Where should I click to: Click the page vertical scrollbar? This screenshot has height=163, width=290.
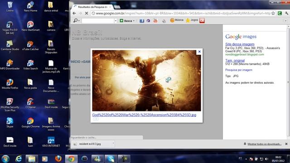pyautogui.click(x=288, y=82)
